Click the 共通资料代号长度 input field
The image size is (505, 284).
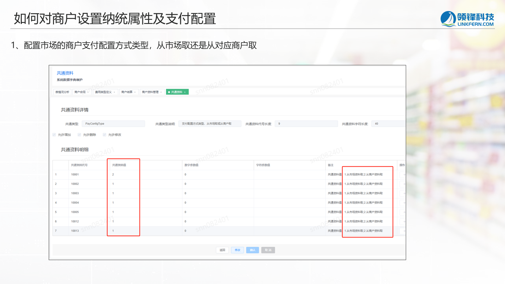point(306,124)
